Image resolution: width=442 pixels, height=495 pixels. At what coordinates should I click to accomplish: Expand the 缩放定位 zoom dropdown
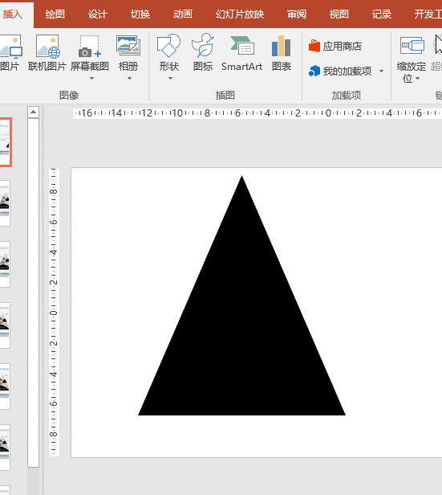point(418,78)
